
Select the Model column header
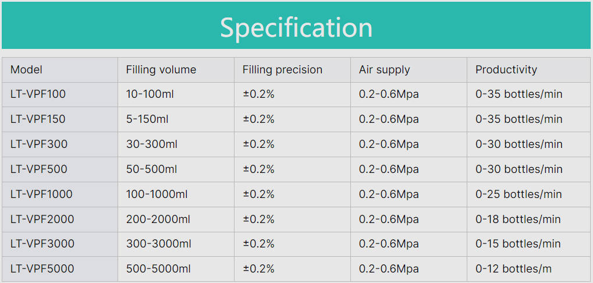click(27, 70)
